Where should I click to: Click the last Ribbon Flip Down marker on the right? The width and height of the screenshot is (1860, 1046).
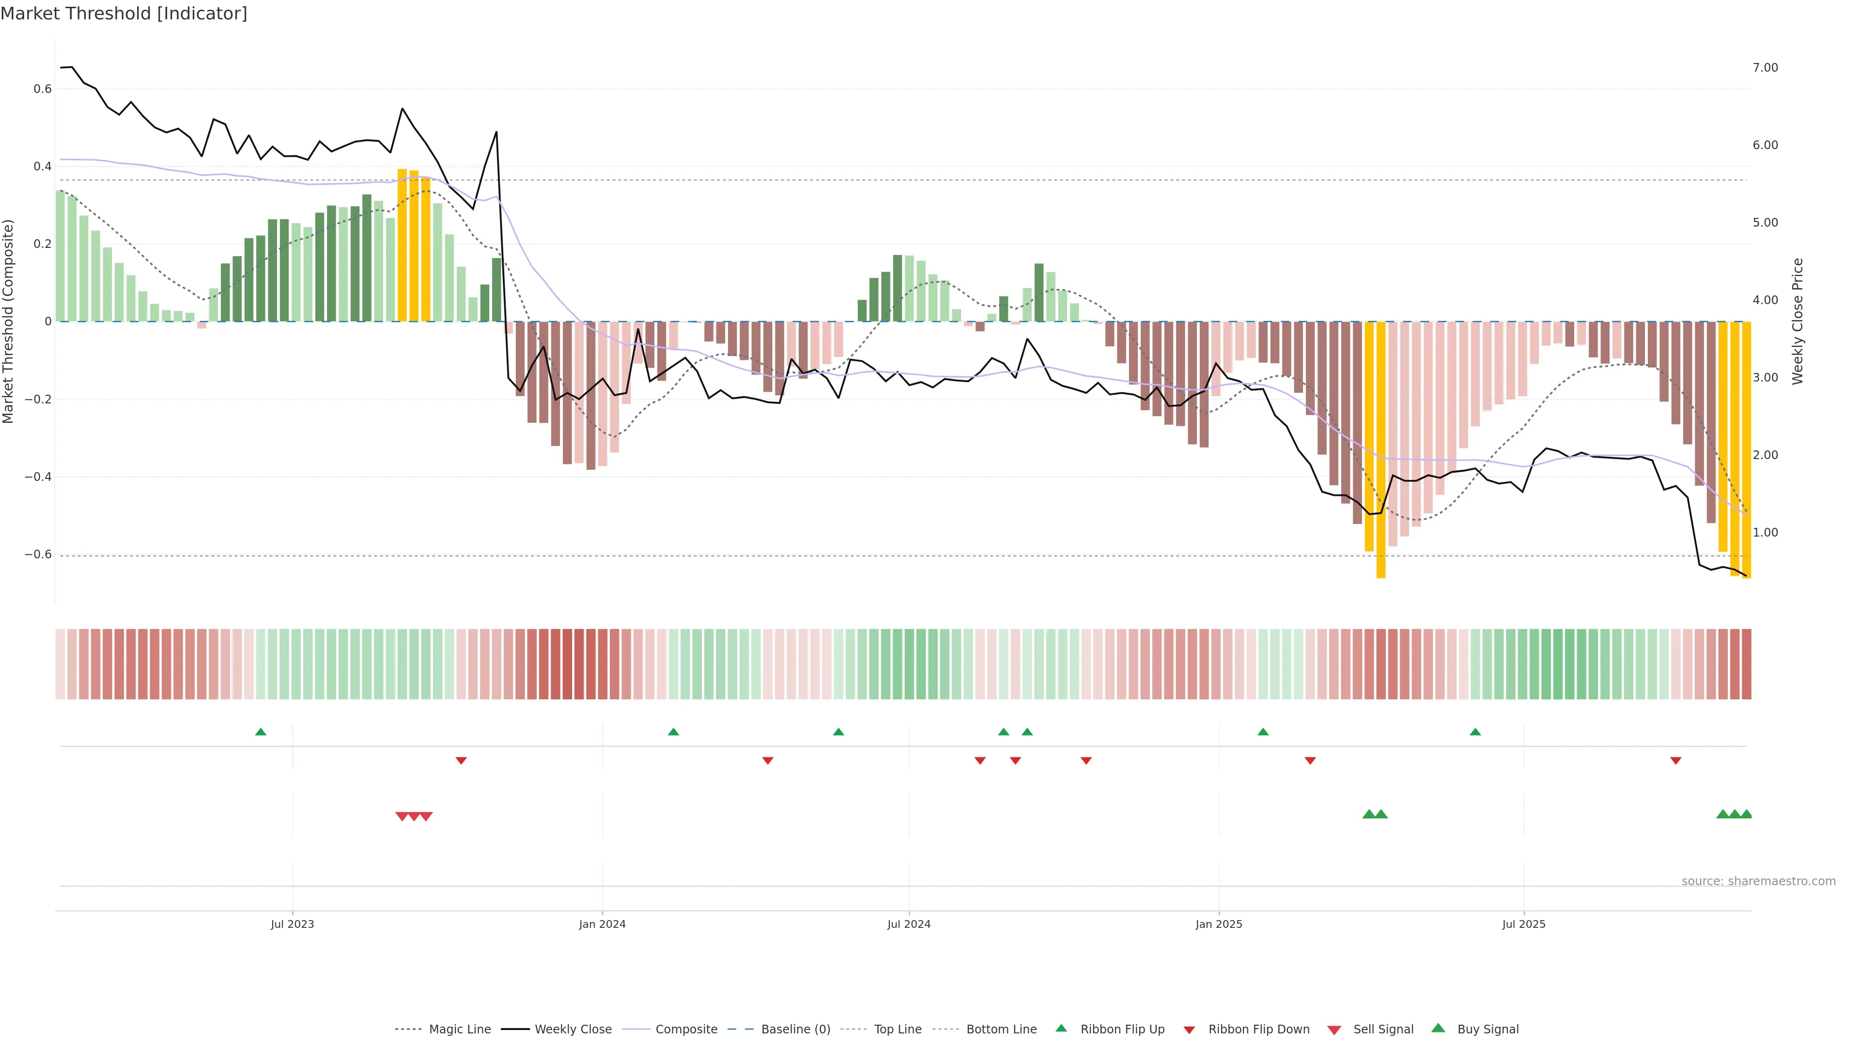tap(1676, 760)
